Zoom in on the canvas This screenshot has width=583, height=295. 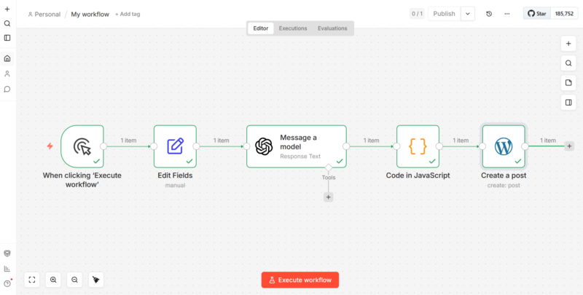pyautogui.click(x=53, y=280)
